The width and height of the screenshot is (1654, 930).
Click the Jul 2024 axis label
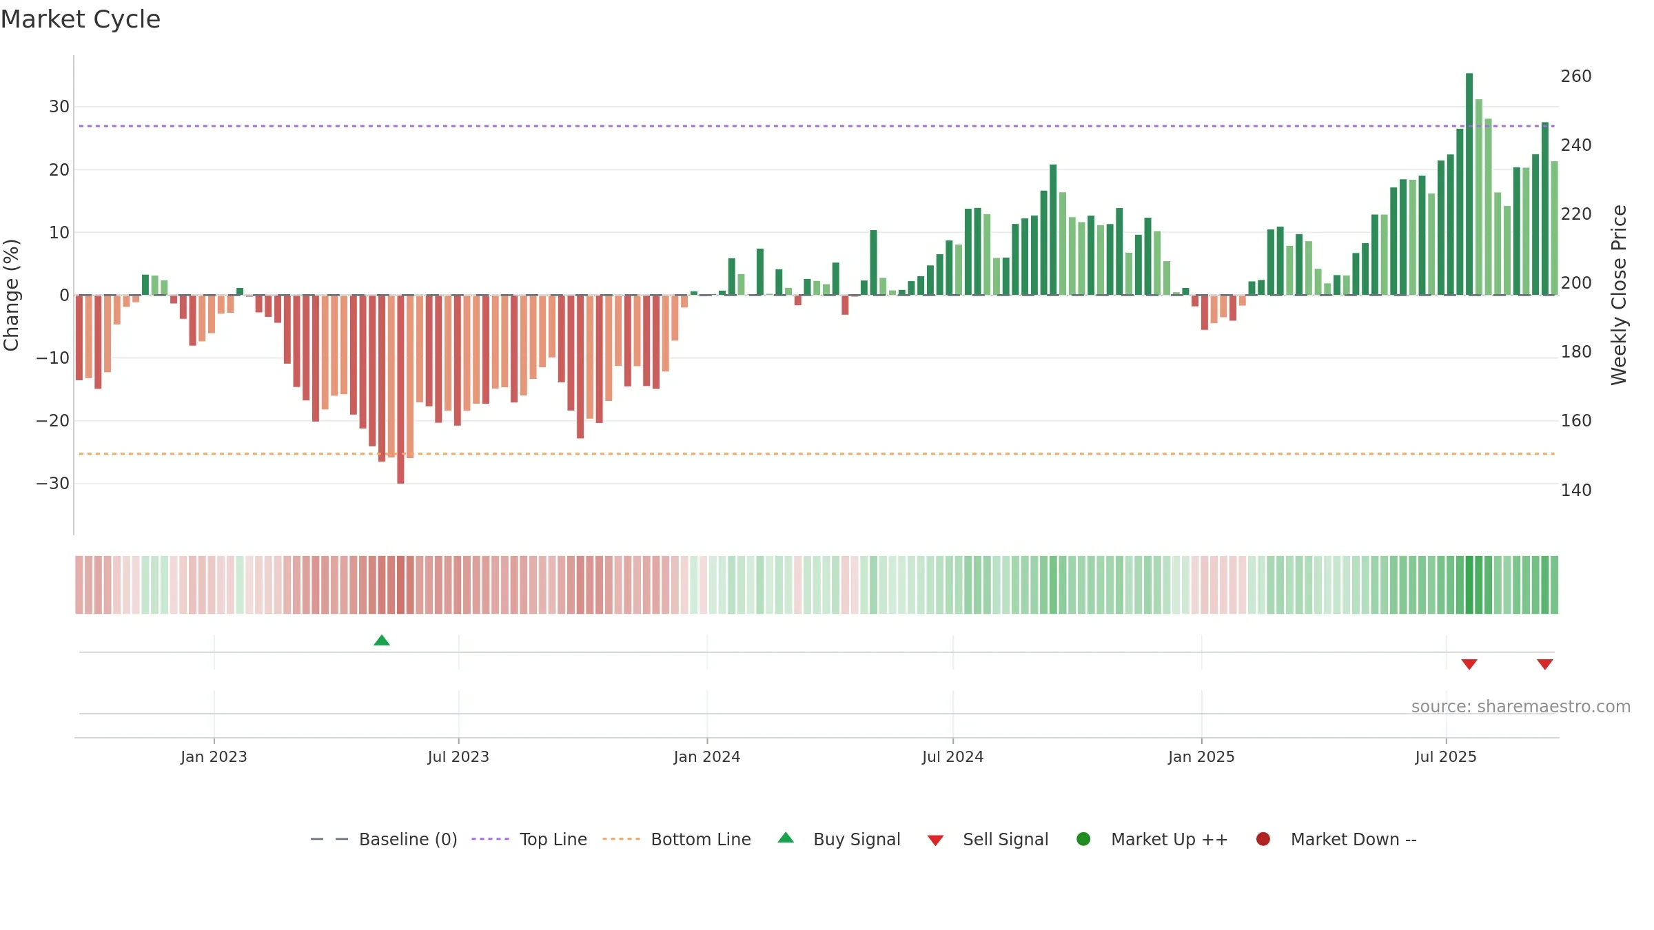tap(953, 756)
